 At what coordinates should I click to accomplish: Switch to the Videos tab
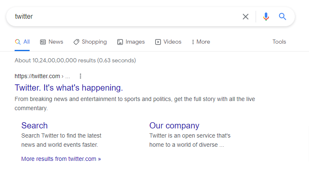click(x=168, y=42)
